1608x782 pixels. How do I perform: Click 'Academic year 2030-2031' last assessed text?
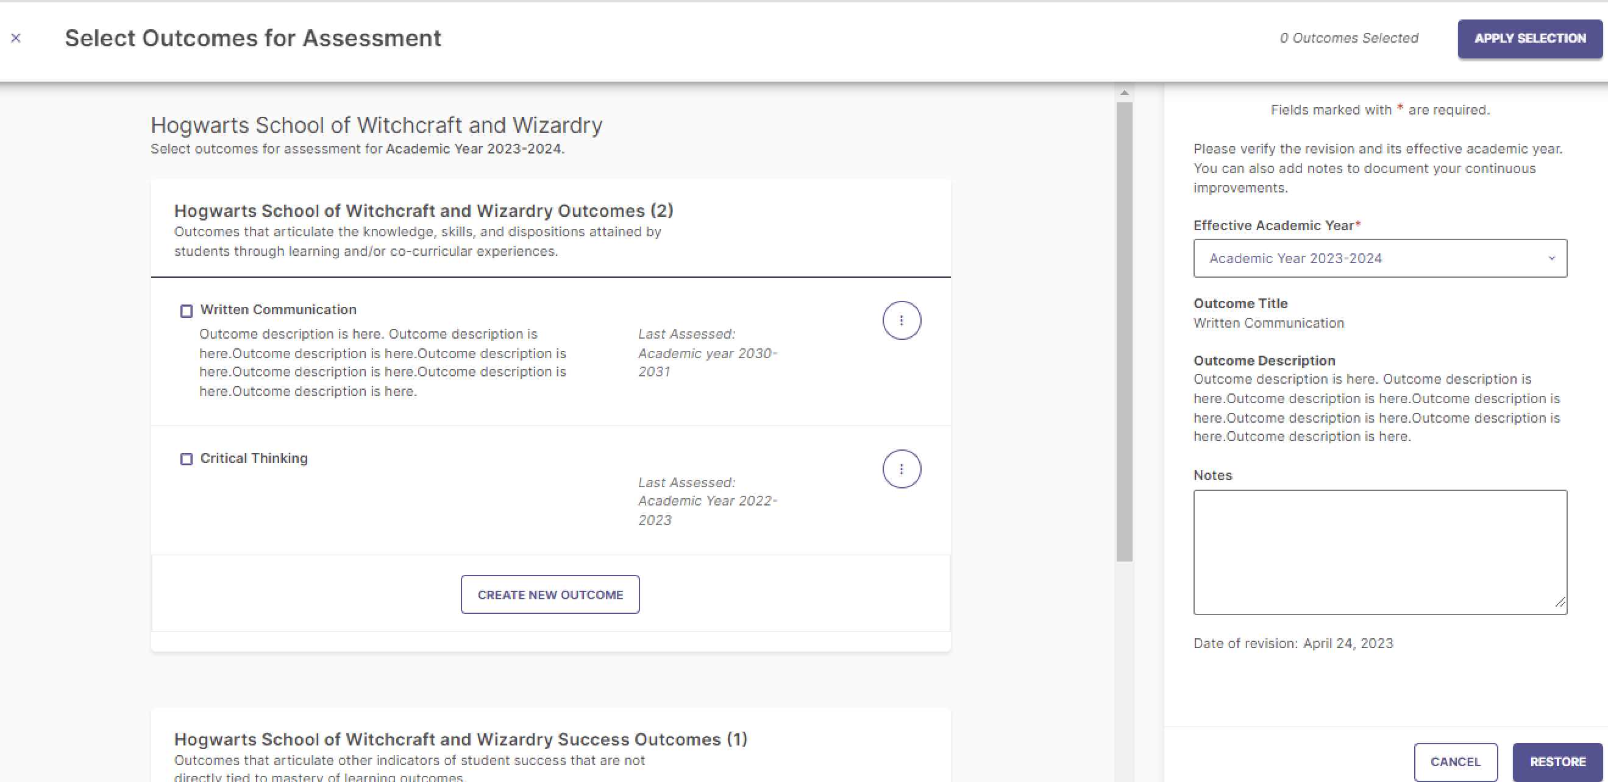707,362
